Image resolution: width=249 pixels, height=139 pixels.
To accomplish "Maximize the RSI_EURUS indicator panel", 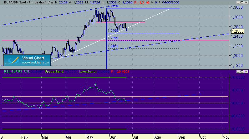I will pos(242,72).
